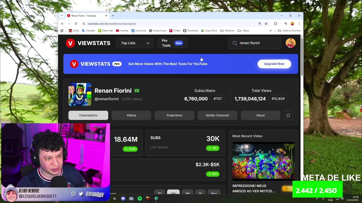Screen dimensions: 362x203
Task: Open the Youtube bookmark
Action: click(122, 30)
